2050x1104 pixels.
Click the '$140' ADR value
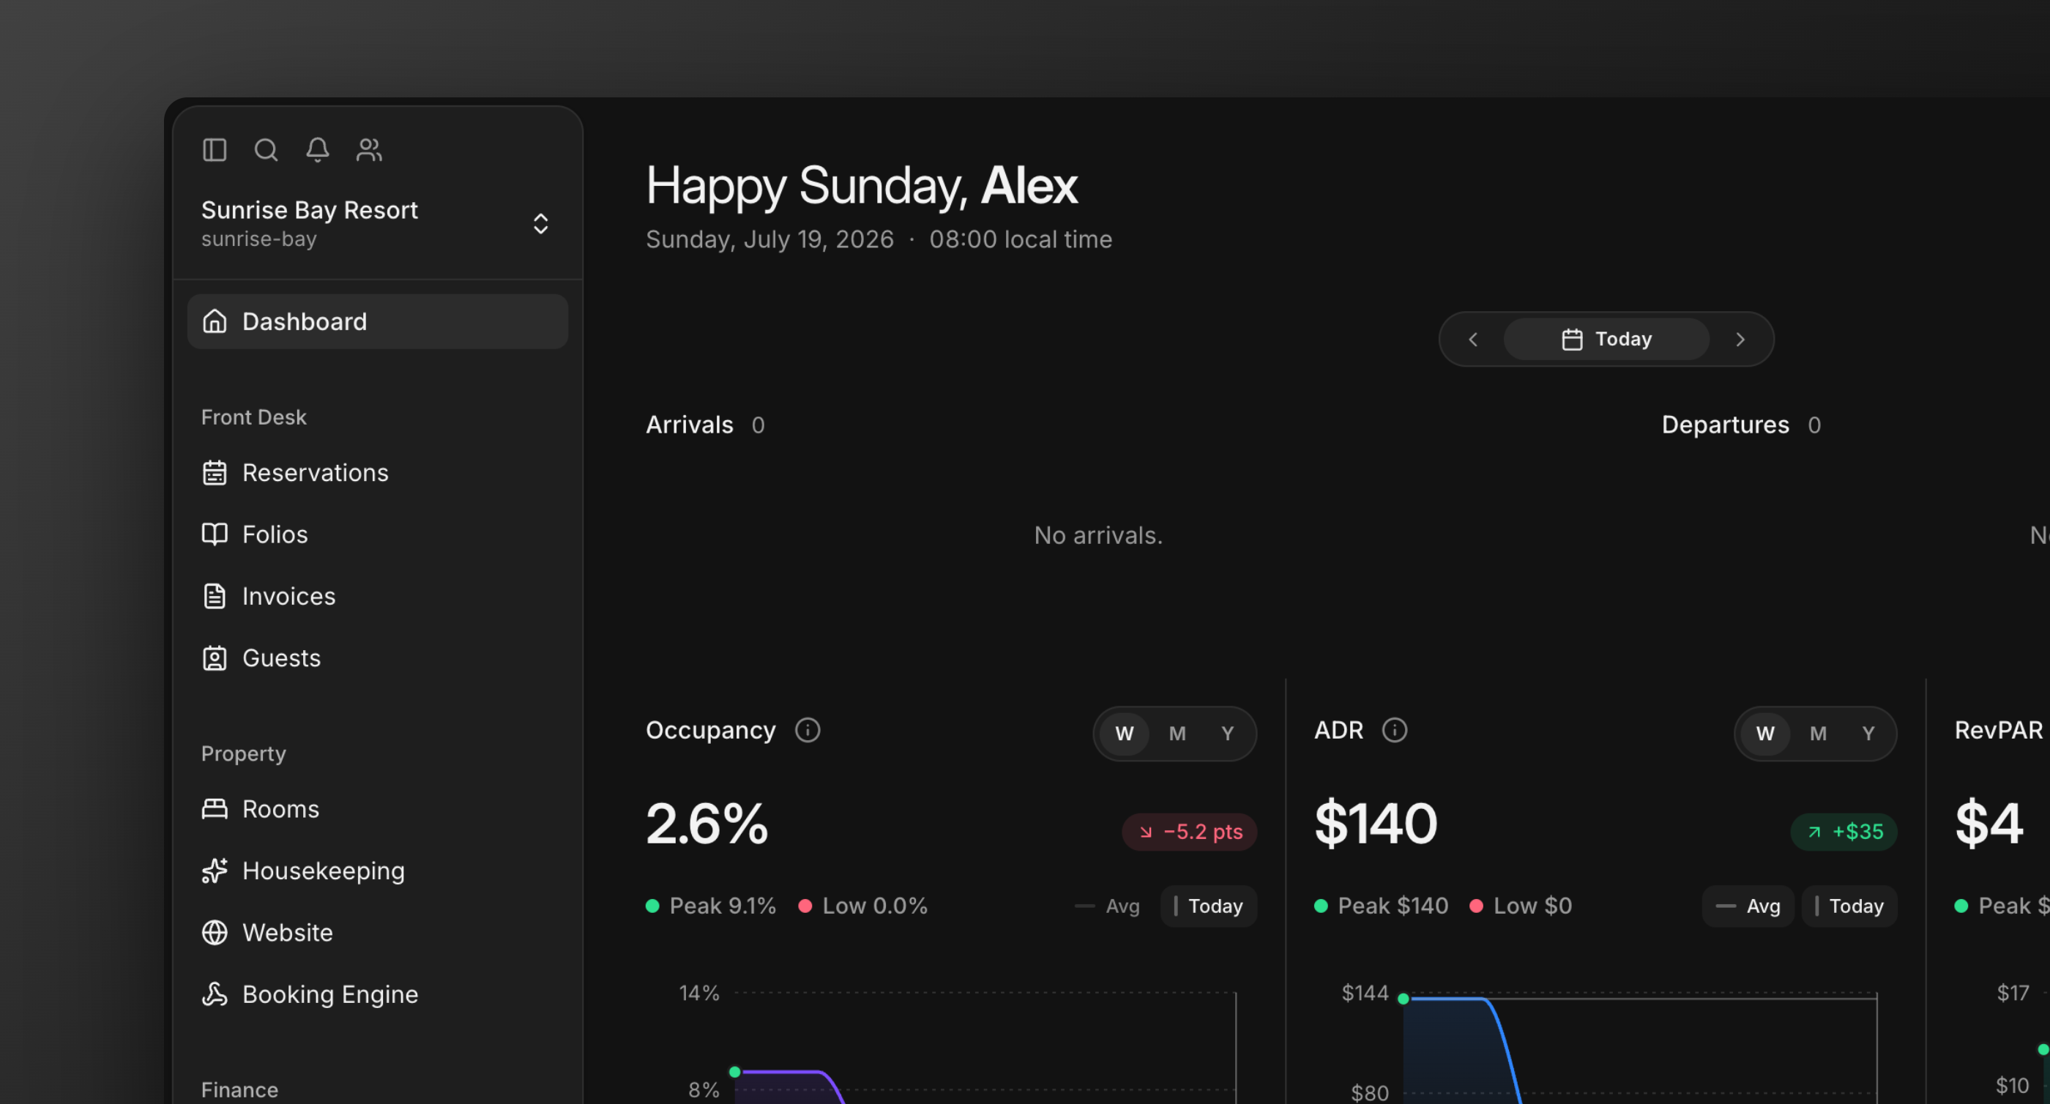point(1375,824)
